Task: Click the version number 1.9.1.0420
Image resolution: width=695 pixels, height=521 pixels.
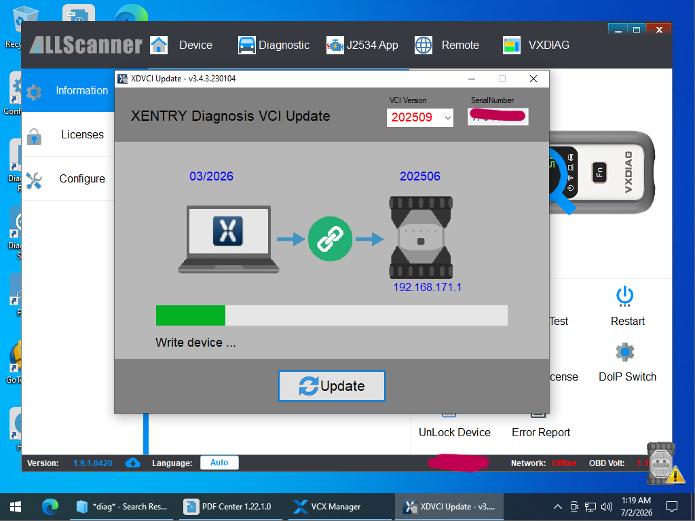Action: point(92,463)
